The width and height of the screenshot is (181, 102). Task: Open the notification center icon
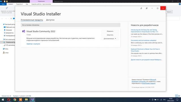click(x=177, y=99)
